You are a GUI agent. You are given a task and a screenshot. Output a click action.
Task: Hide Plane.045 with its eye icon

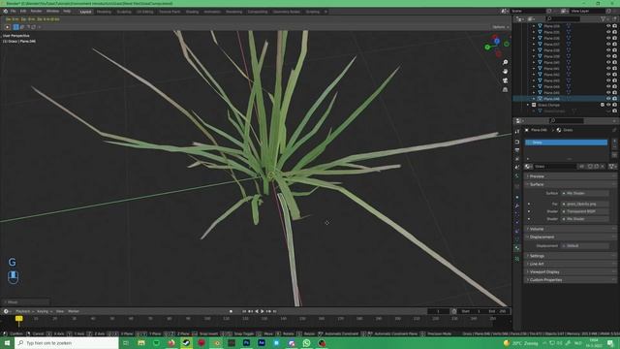tap(608, 93)
